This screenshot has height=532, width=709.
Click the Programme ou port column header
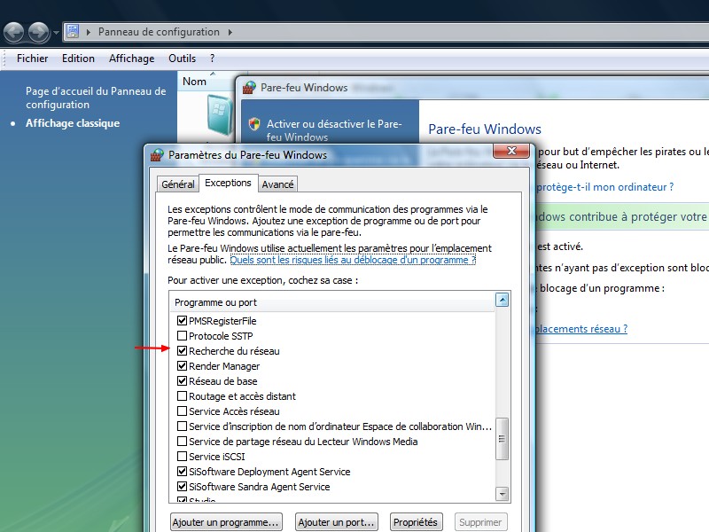point(332,302)
